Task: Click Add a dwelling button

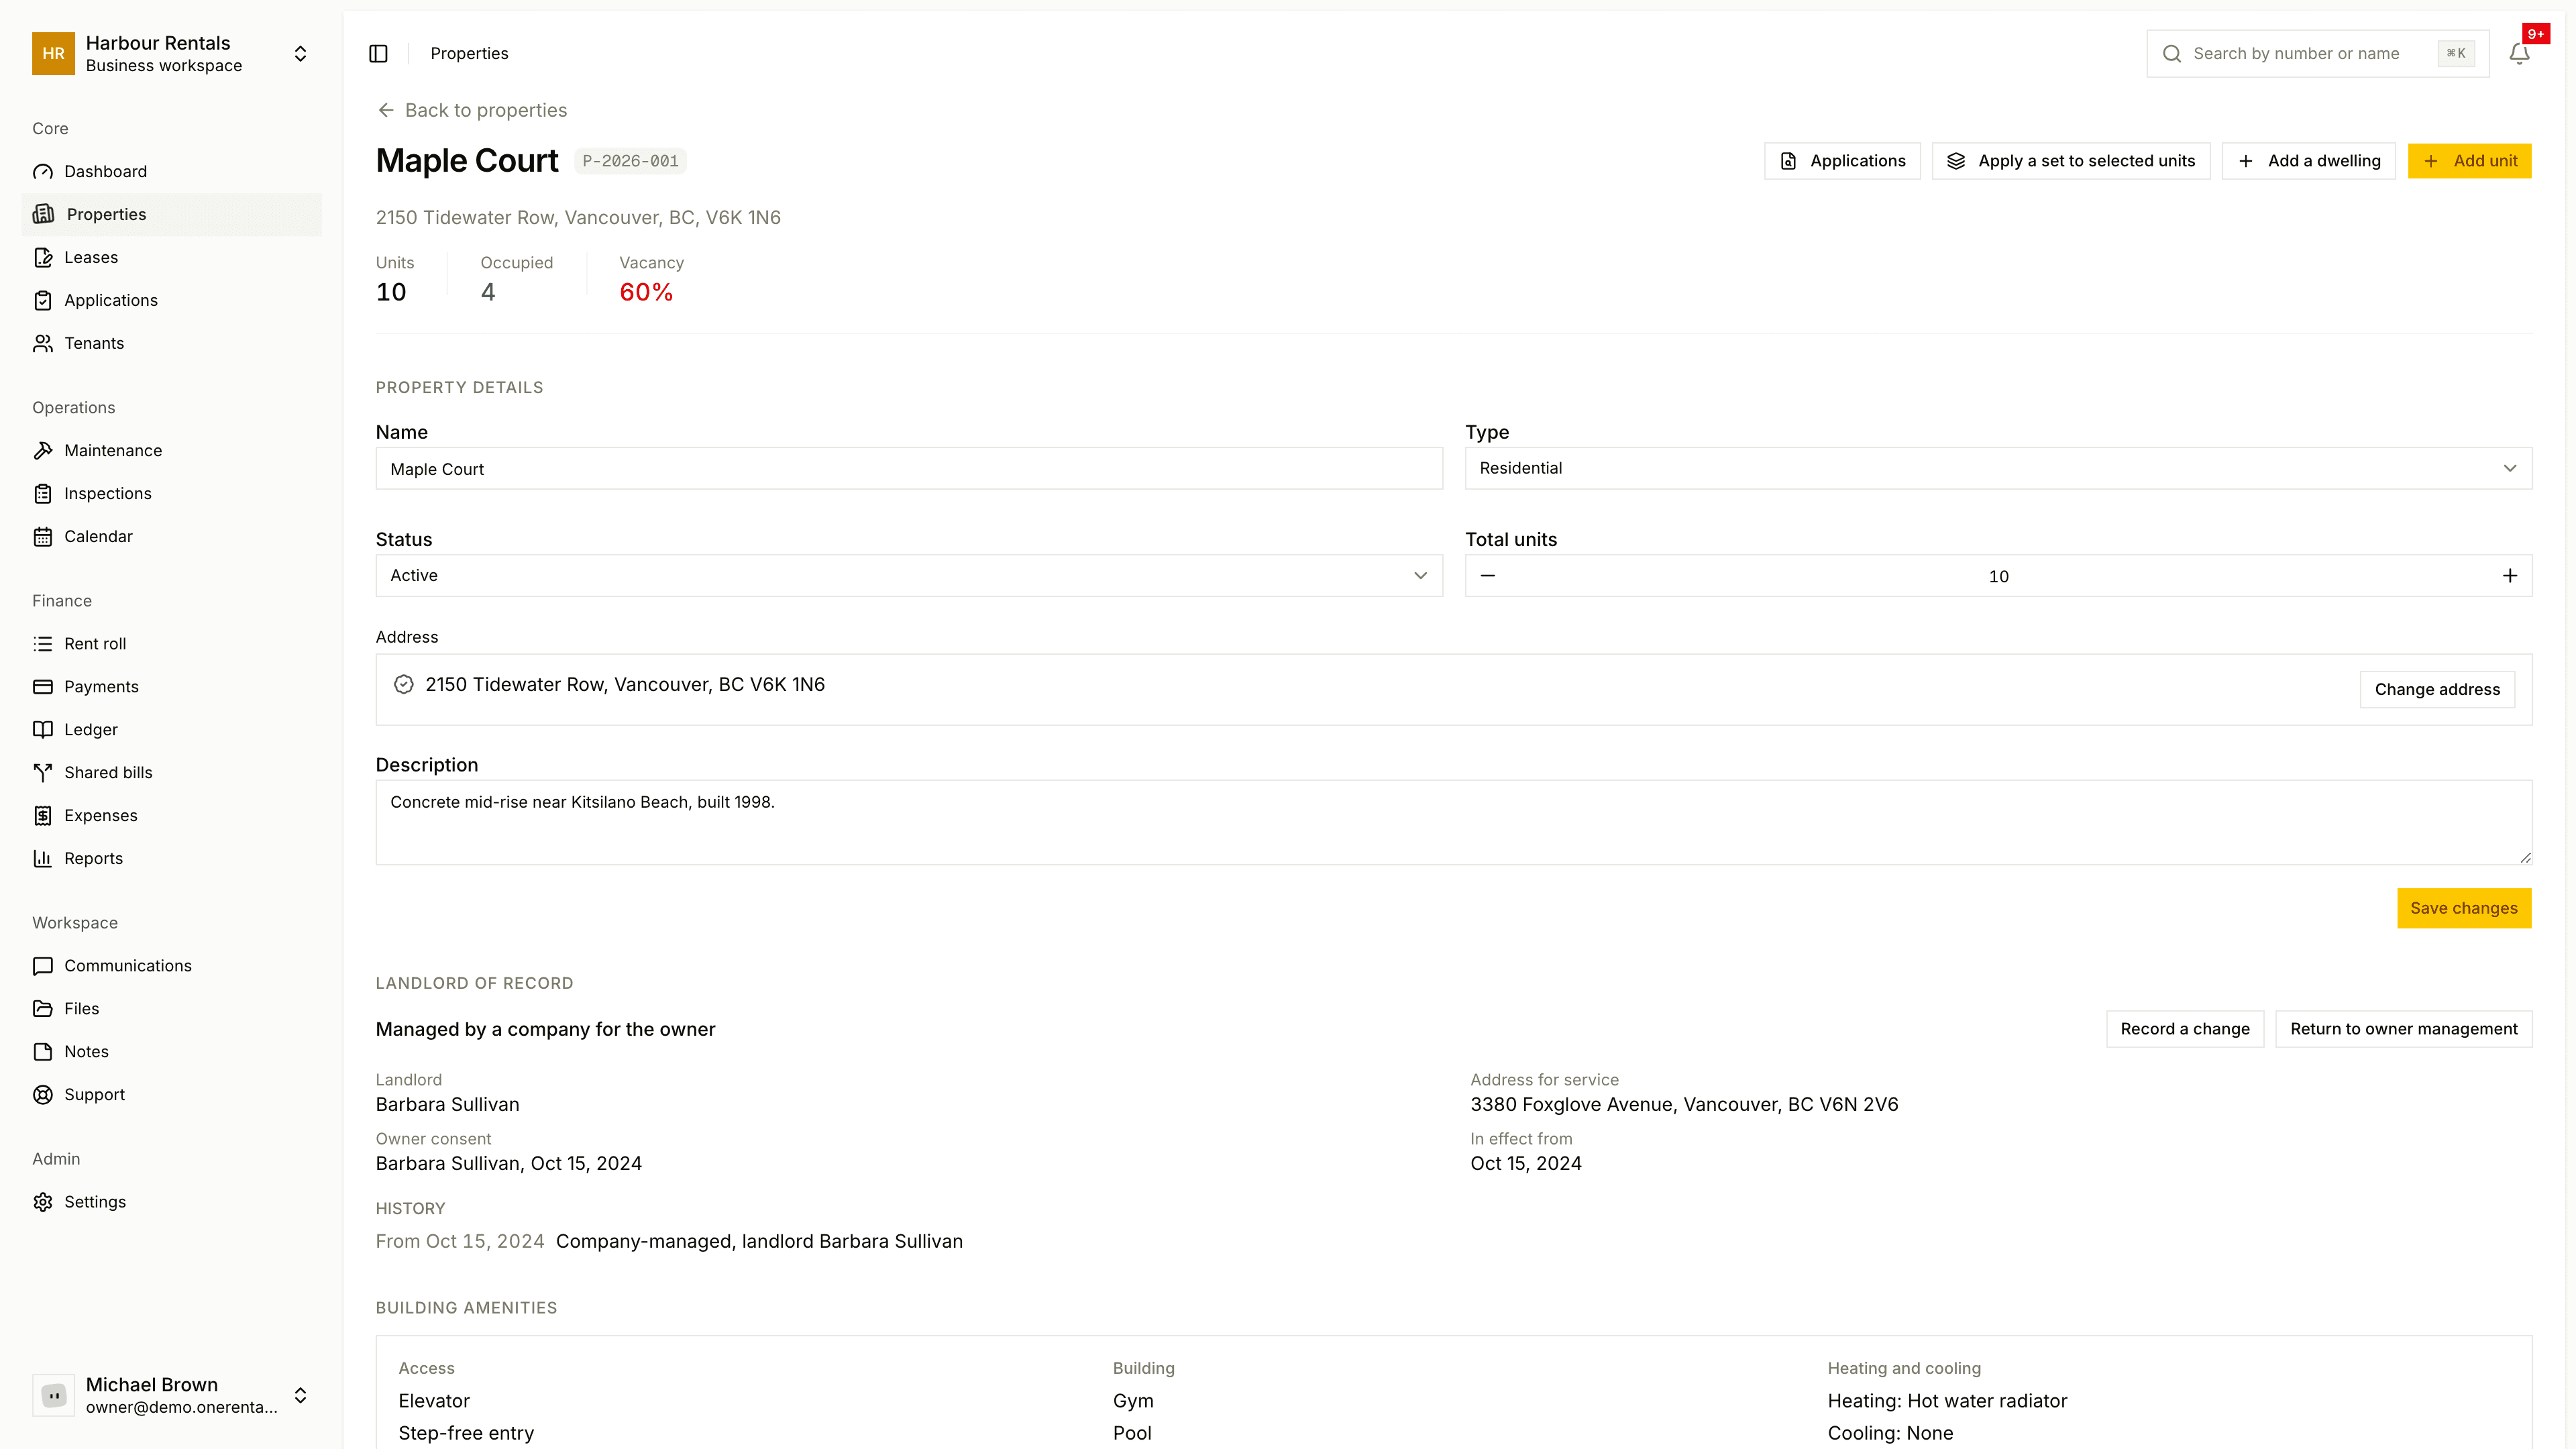Action: point(2308,161)
